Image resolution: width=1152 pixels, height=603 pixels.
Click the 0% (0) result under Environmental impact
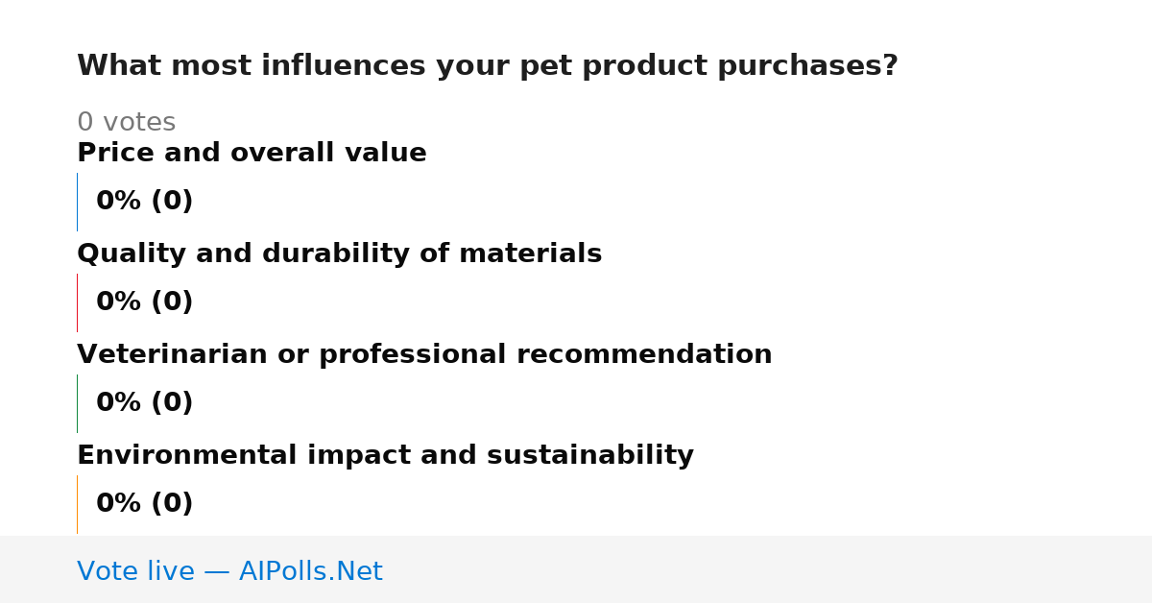point(144,504)
